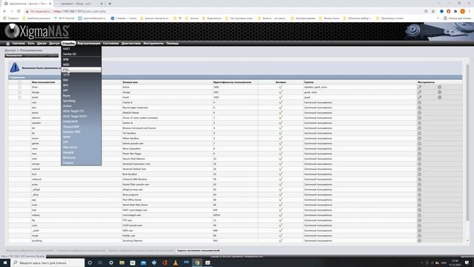Select NFS in the services dropdown
Screen dimensions: 474x267
pyautogui.click(x=81, y=85)
